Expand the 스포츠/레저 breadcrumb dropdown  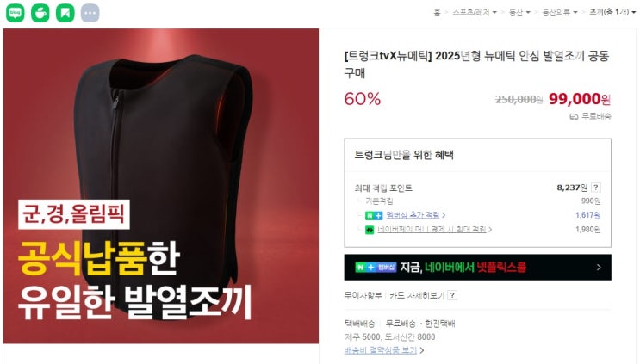click(x=475, y=13)
